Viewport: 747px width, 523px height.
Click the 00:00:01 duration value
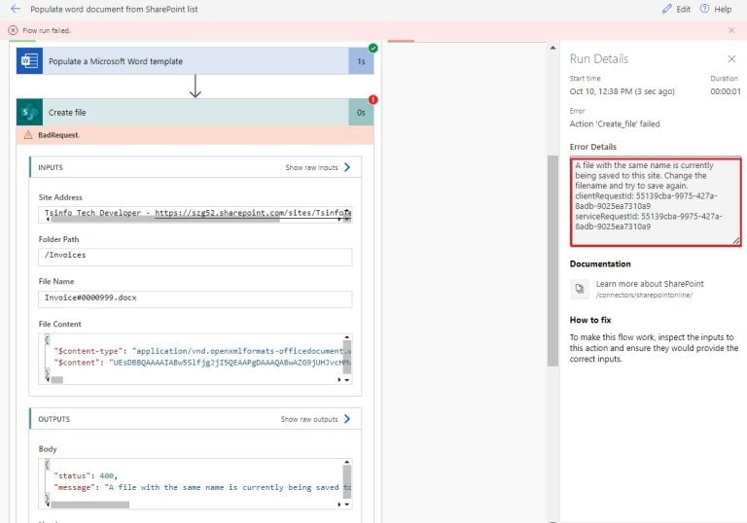(725, 91)
